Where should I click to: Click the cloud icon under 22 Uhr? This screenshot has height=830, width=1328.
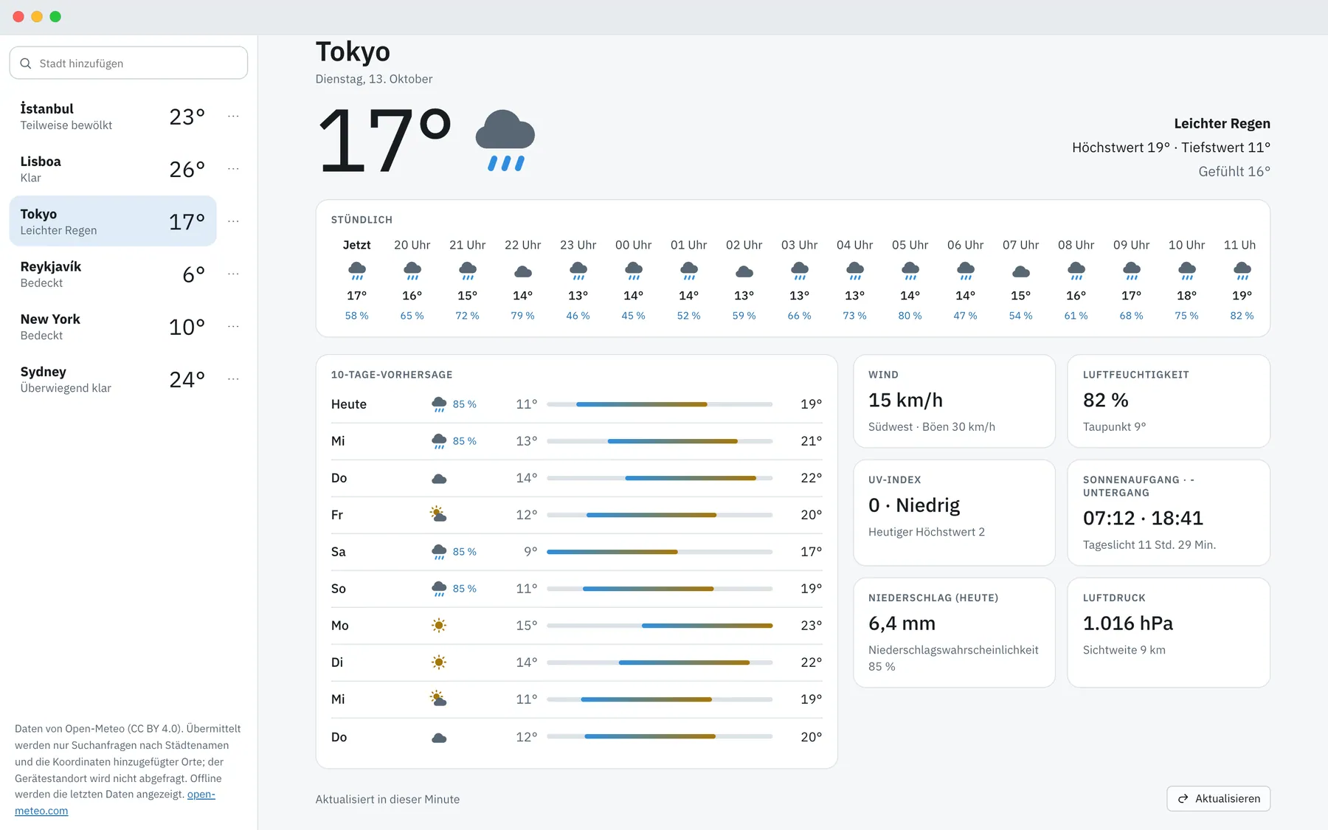[x=523, y=272]
